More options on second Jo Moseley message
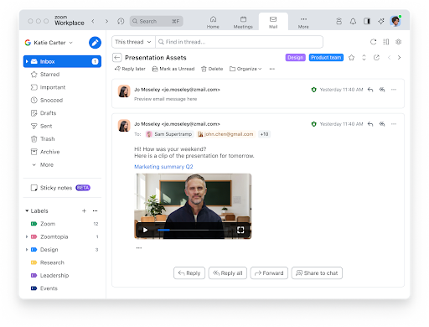Screen dimensions: 429x327 coord(394,124)
